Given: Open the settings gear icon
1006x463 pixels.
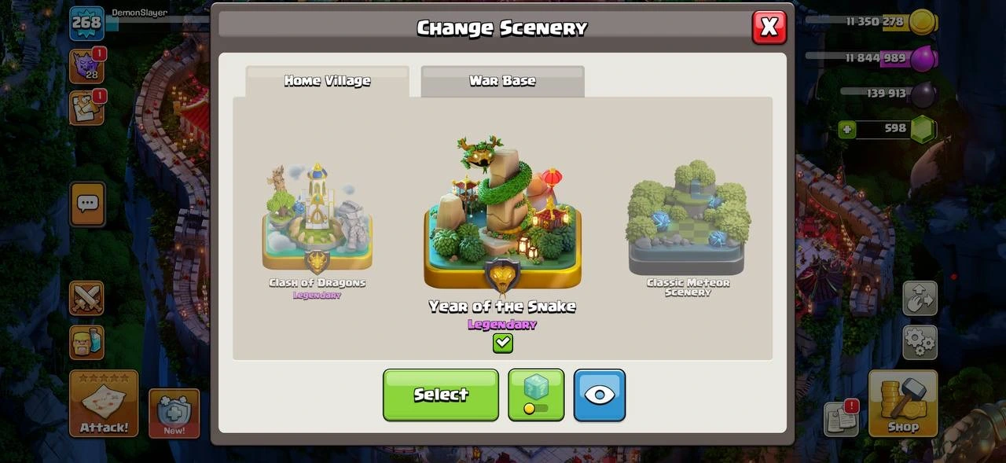Looking at the screenshot, I should click(x=920, y=342).
